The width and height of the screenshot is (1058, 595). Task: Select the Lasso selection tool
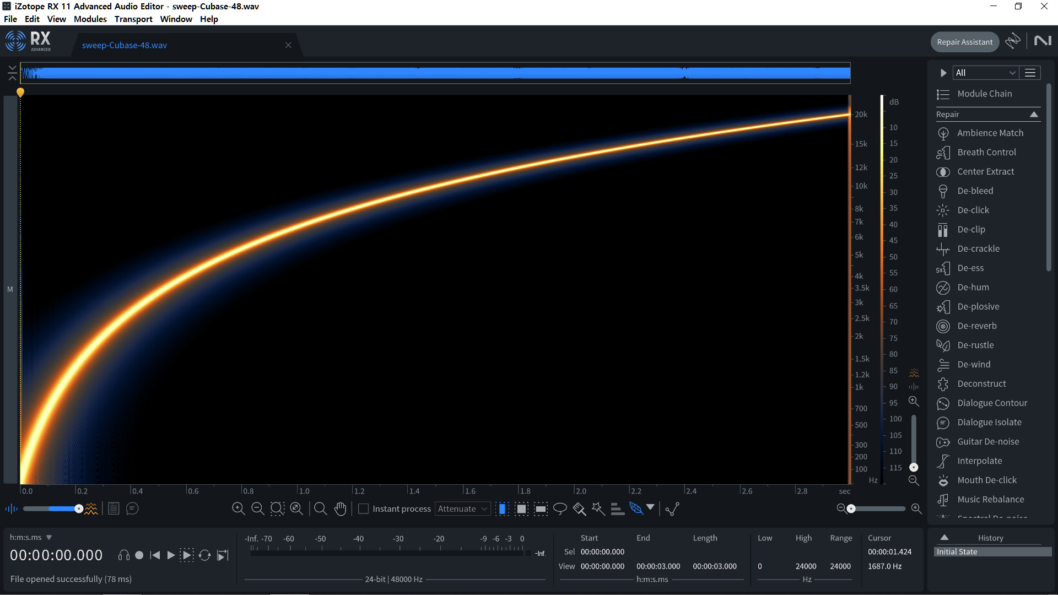pyautogui.click(x=560, y=509)
